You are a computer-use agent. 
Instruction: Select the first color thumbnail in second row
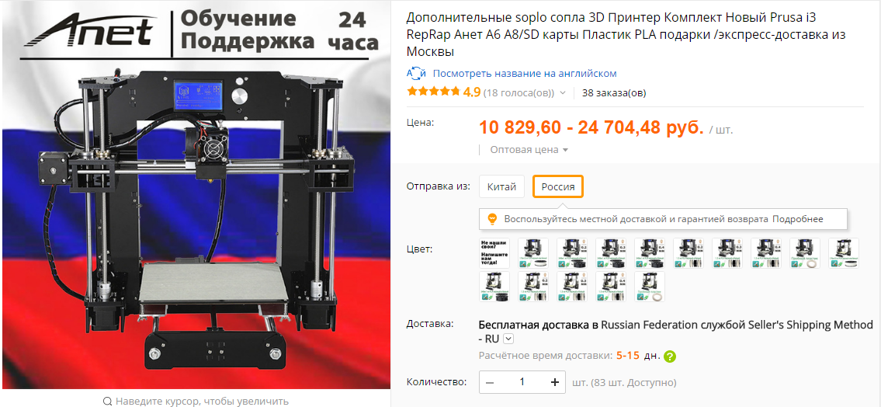tap(494, 287)
